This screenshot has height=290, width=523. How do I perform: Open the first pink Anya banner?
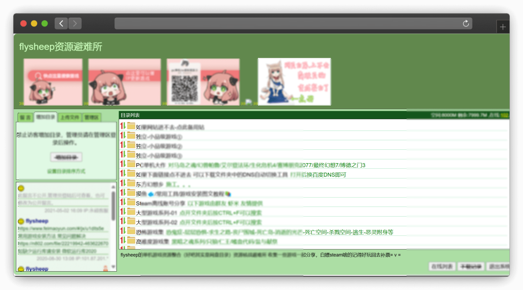pos(53,82)
